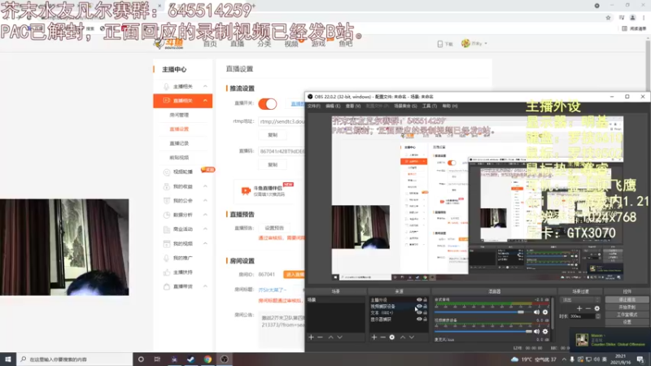
Task: Open Chrome profile icon in toolbar
Action: [x=633, y=17]
